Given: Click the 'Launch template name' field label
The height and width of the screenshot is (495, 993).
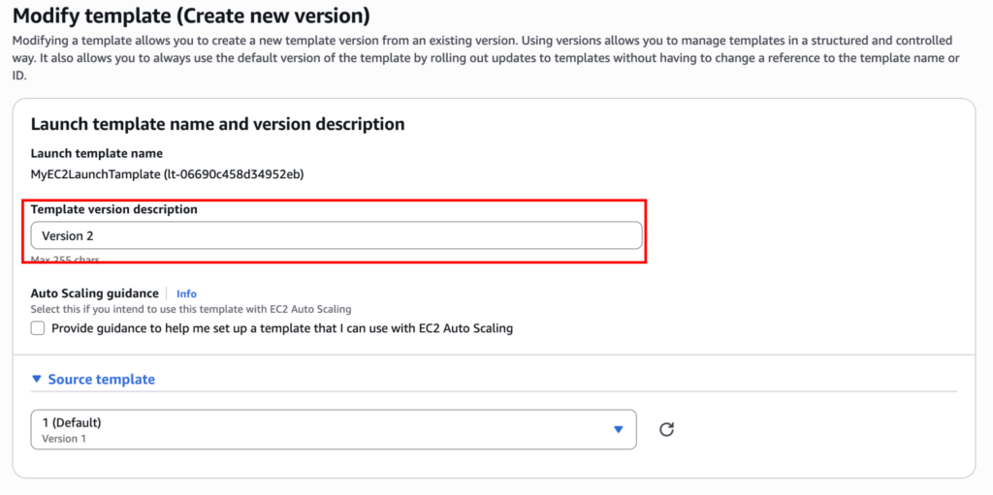Looking at the screenshot, I should tap(97, 153).
